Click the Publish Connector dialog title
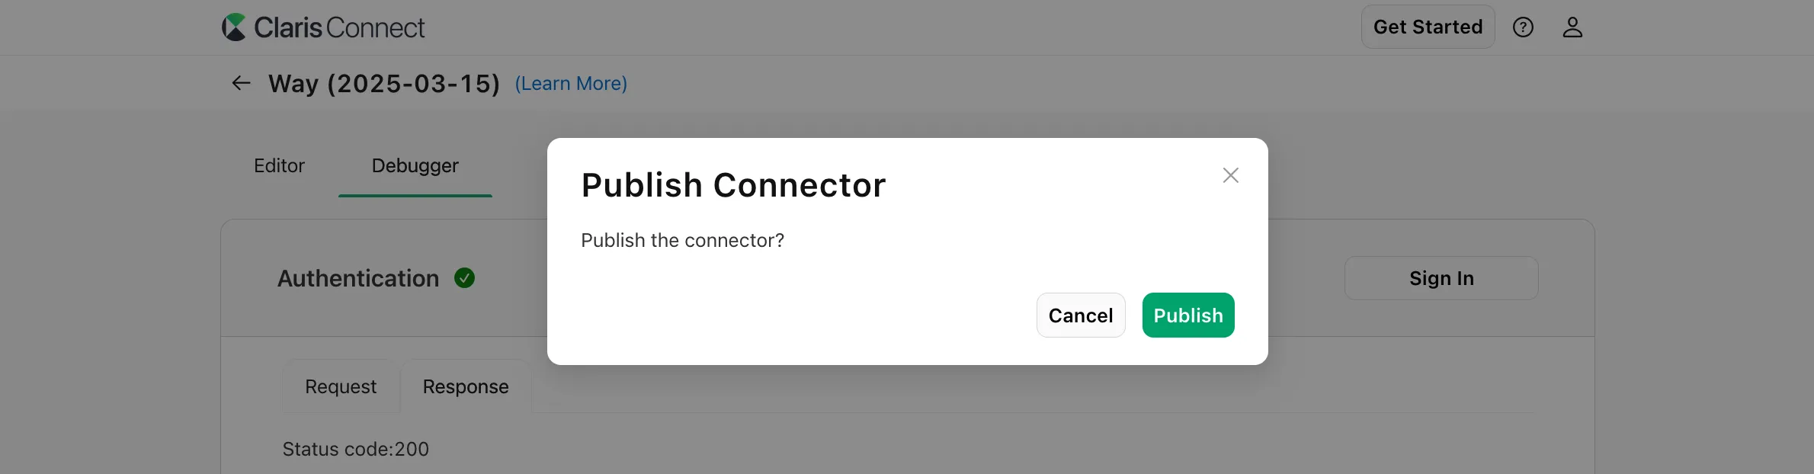The image size is (1814, 474). coord(732,184)
